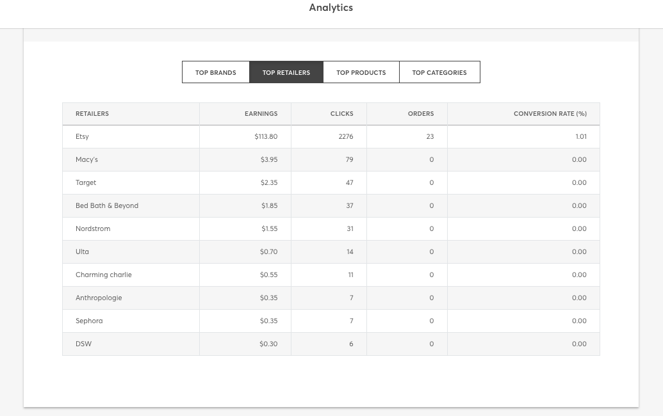663x416 pixels.
Task: Select the Anthropologie retailer row
Action: point(331,298)
